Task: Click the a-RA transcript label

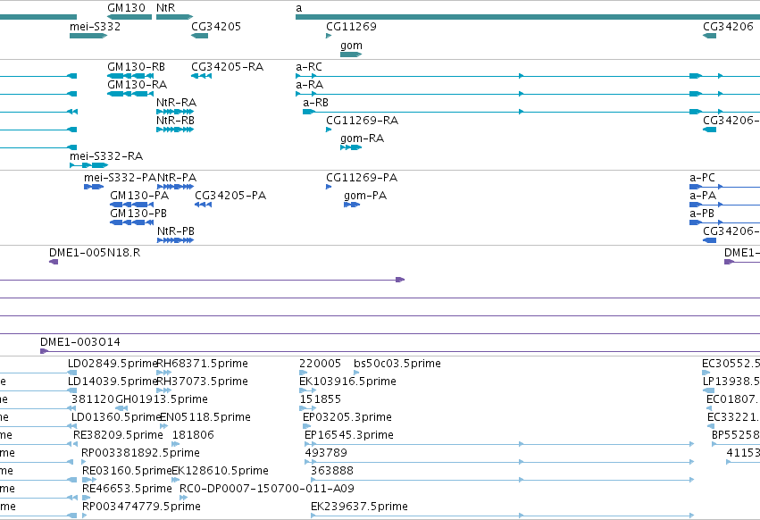Action: [309, 84]
